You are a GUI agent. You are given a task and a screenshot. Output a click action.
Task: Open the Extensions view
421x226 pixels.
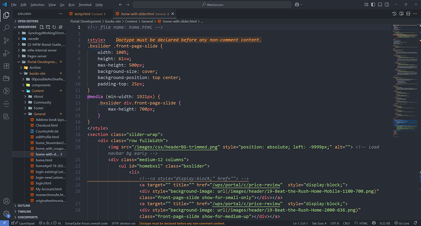tap(6, 66)
